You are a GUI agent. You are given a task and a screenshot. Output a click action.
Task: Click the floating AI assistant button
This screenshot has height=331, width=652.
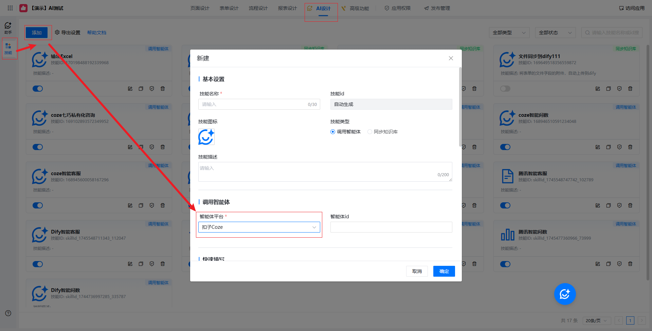point(564,294)
